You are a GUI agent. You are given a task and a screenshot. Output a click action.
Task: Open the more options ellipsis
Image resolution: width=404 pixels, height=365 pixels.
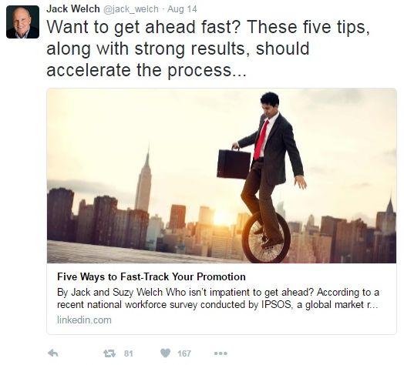coord(221,353)
